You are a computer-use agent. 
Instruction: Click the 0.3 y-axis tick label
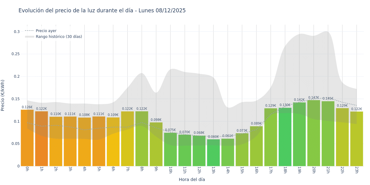point(17,31)
